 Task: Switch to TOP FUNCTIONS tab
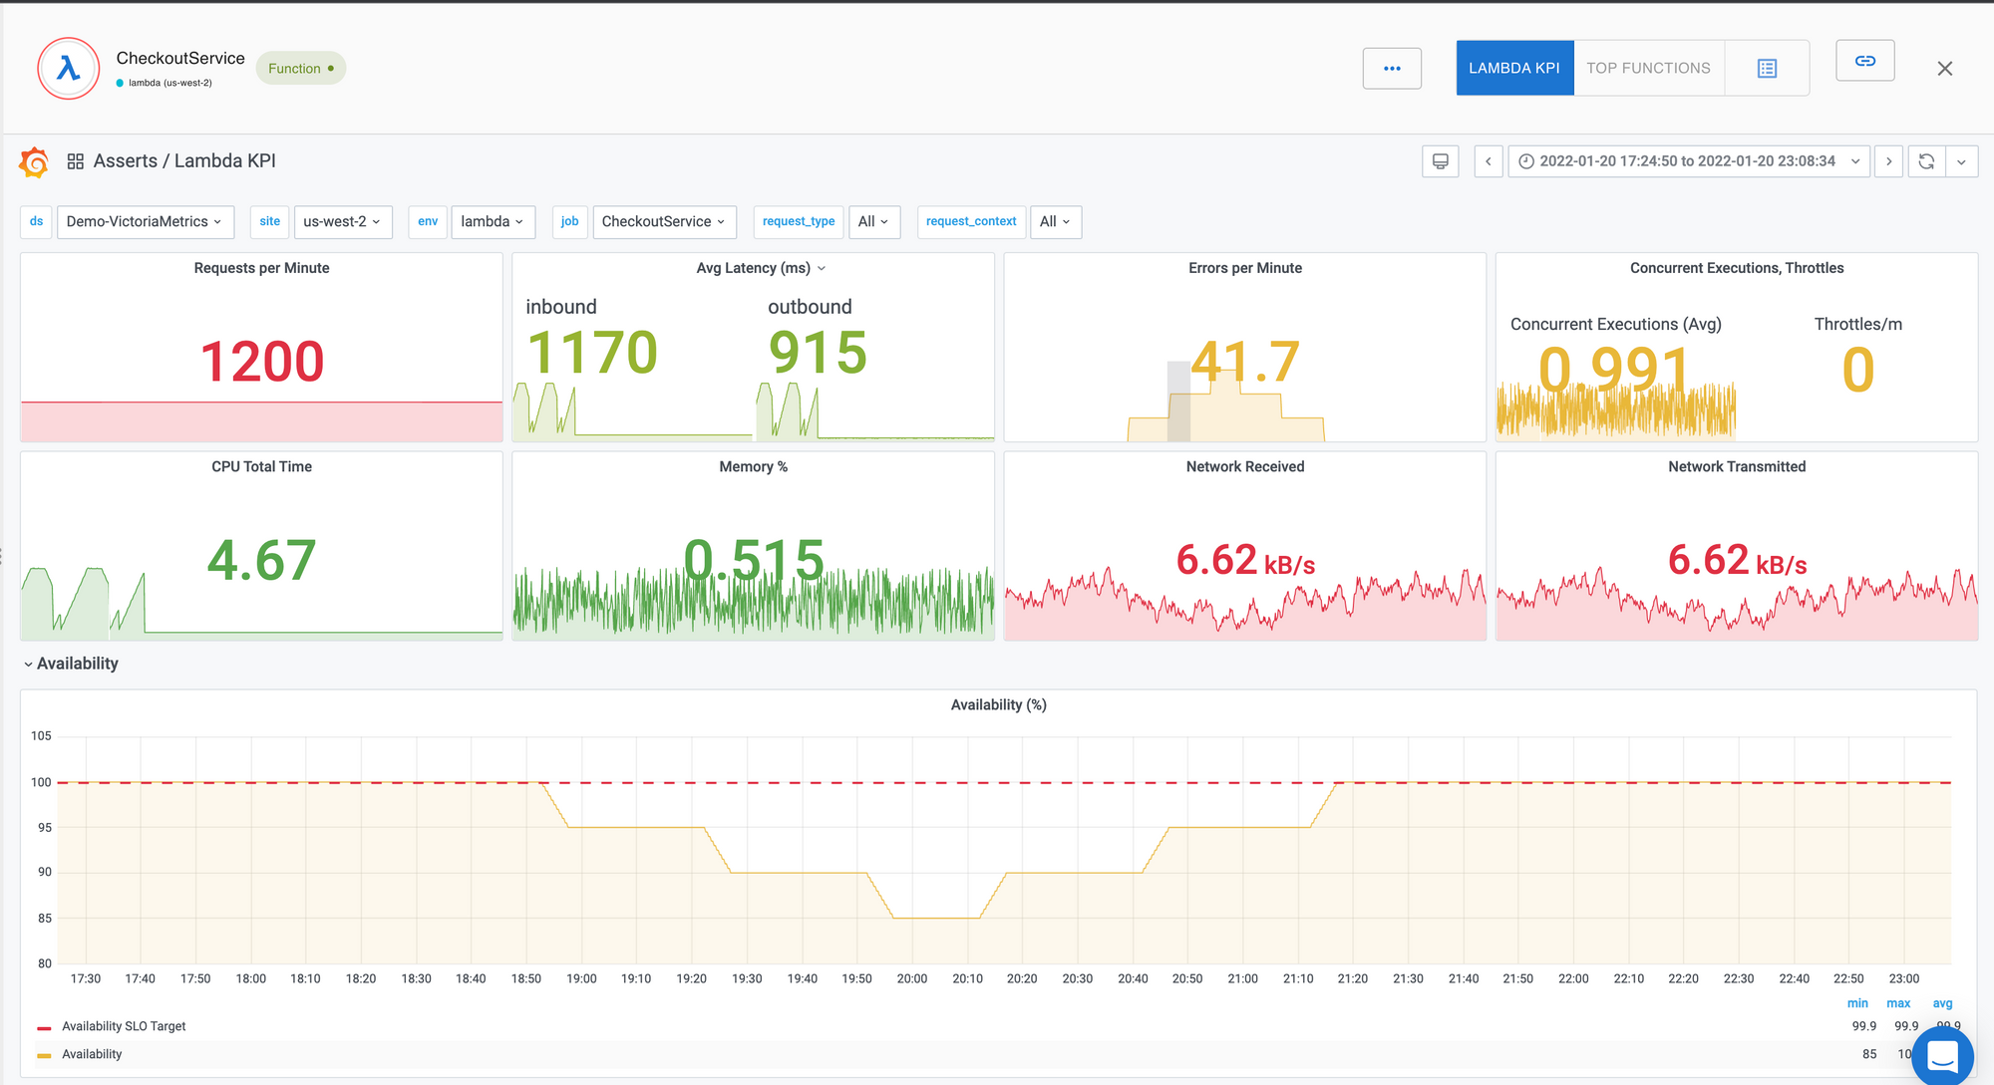[x=1648, y=69]
